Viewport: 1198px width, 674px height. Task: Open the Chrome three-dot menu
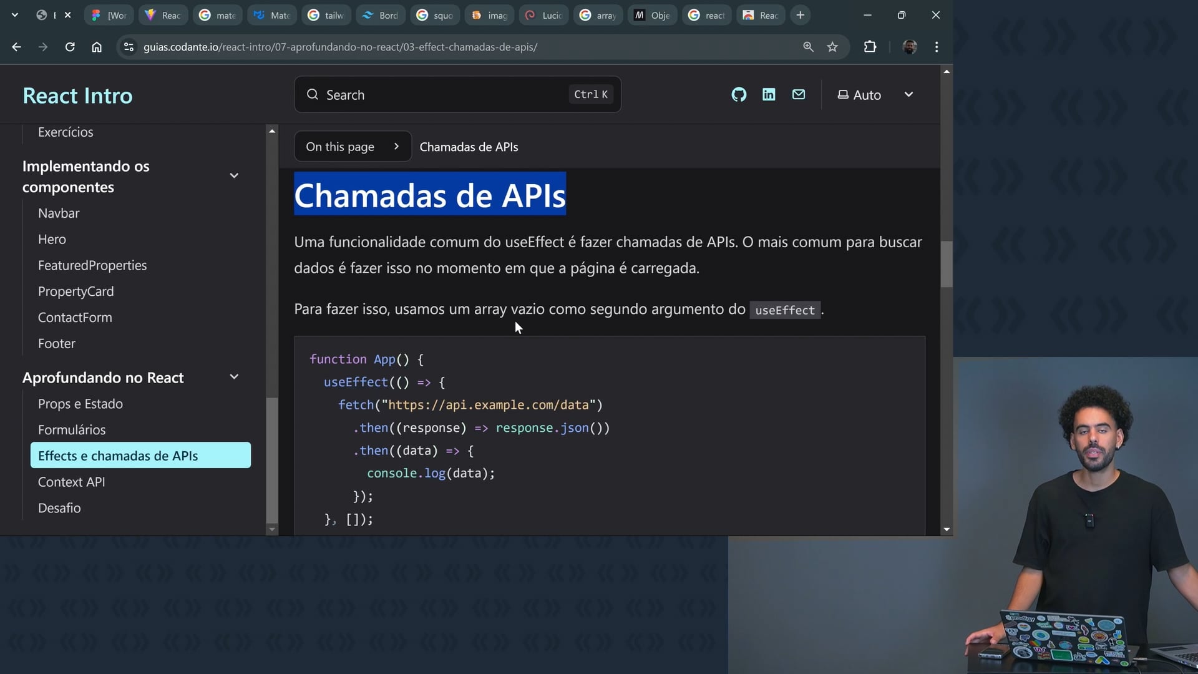(x=937, y=47)
